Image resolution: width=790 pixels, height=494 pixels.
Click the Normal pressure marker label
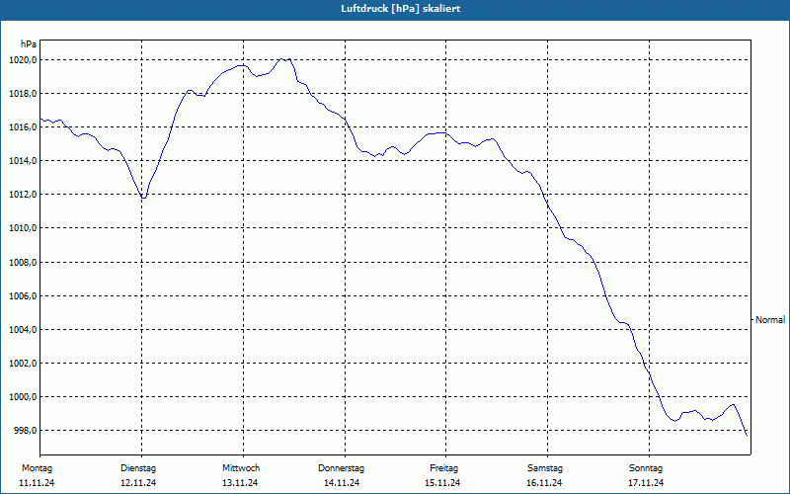(770, 319)
